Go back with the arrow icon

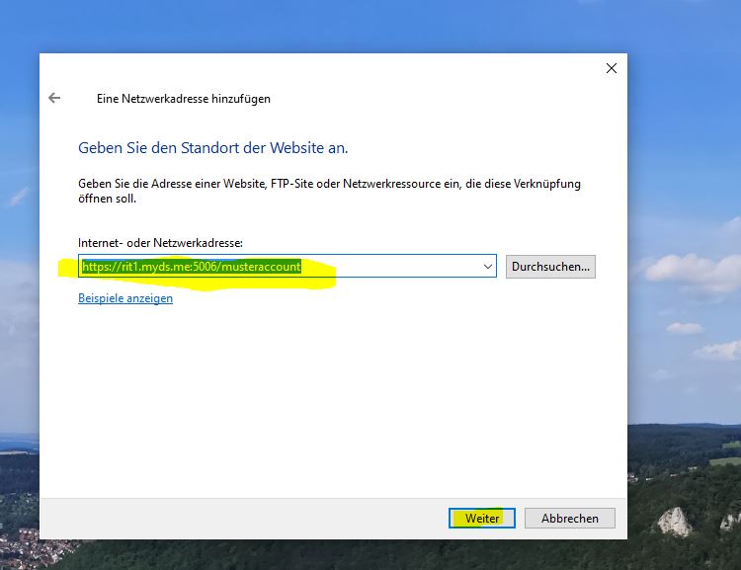coord(54,98)
